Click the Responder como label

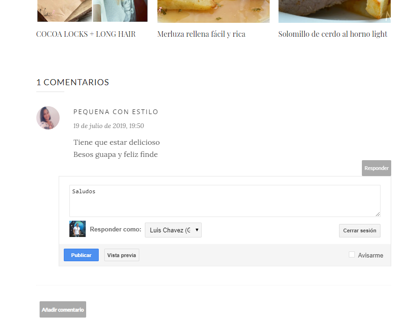116,229
